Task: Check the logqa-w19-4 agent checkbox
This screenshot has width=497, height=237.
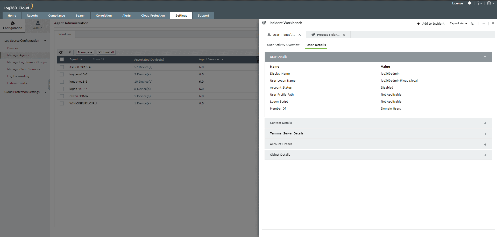Action: coord(62,89)
